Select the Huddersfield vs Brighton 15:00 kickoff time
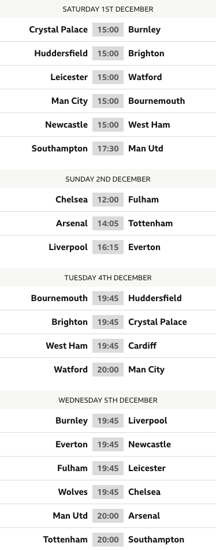The image size is (216, 550). [108, 53]
